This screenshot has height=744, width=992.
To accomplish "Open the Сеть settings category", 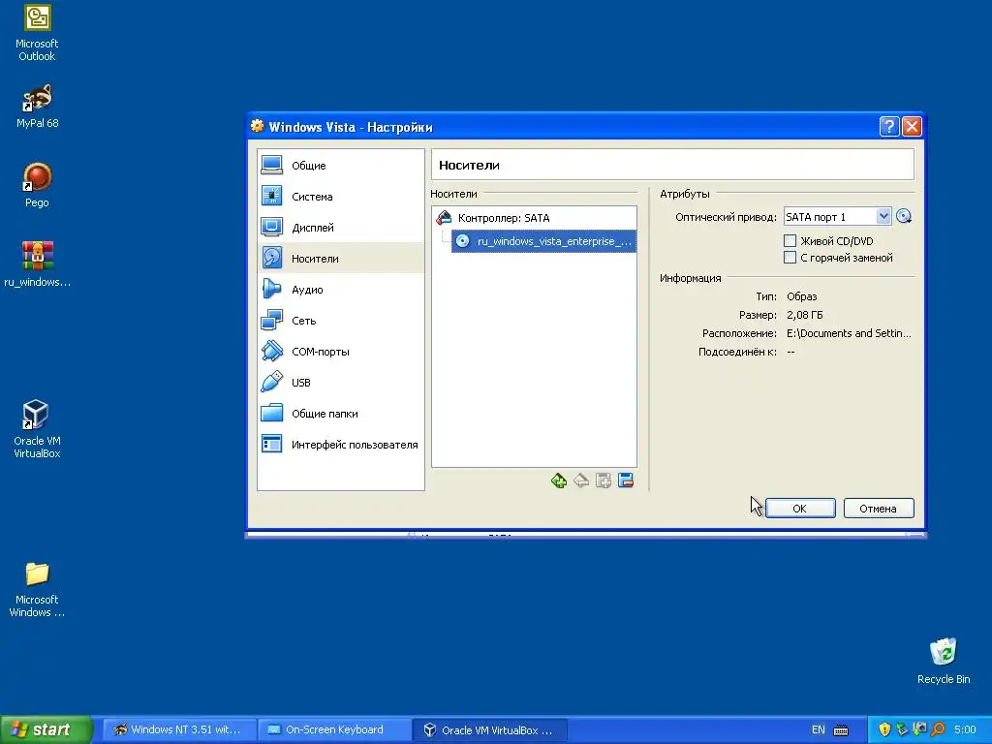I will point(340,320).
